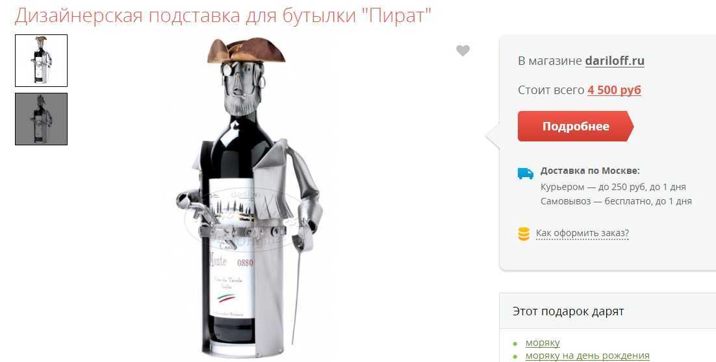Click the 4 500 руб price link
Viewport: 716px width, 362px height.
614,90
